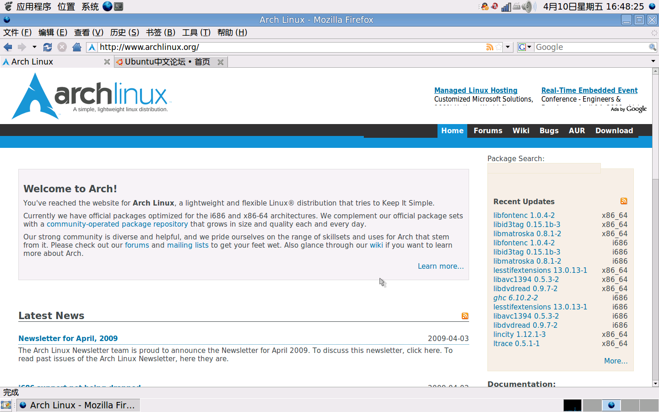The image size is (659, 412).
Task: Click the magnifier search button
Action: 653,47
